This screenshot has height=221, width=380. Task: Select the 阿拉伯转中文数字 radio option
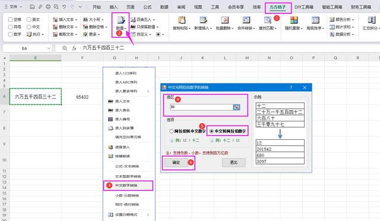(x=172, y=131)
